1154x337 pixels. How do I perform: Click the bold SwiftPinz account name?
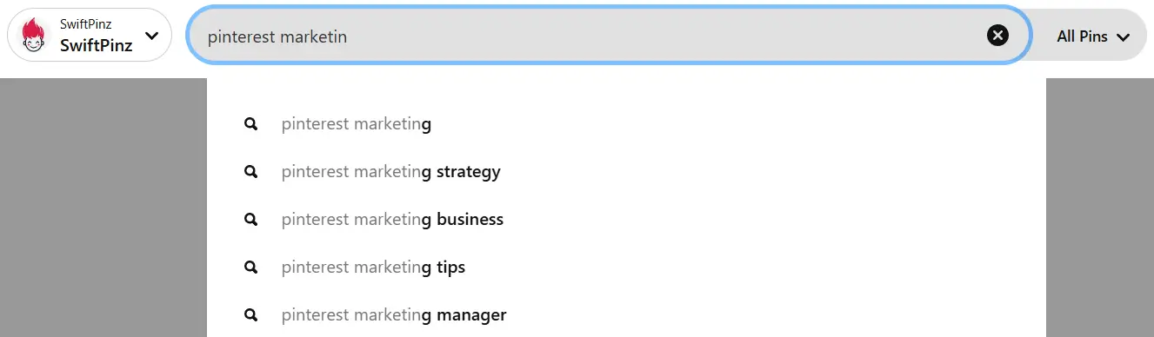pos(97,45)
